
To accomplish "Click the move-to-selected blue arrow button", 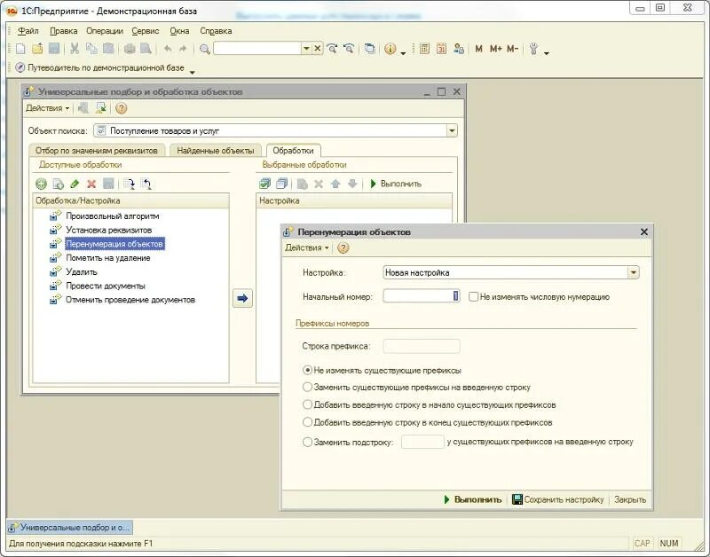I will (242, 298).
